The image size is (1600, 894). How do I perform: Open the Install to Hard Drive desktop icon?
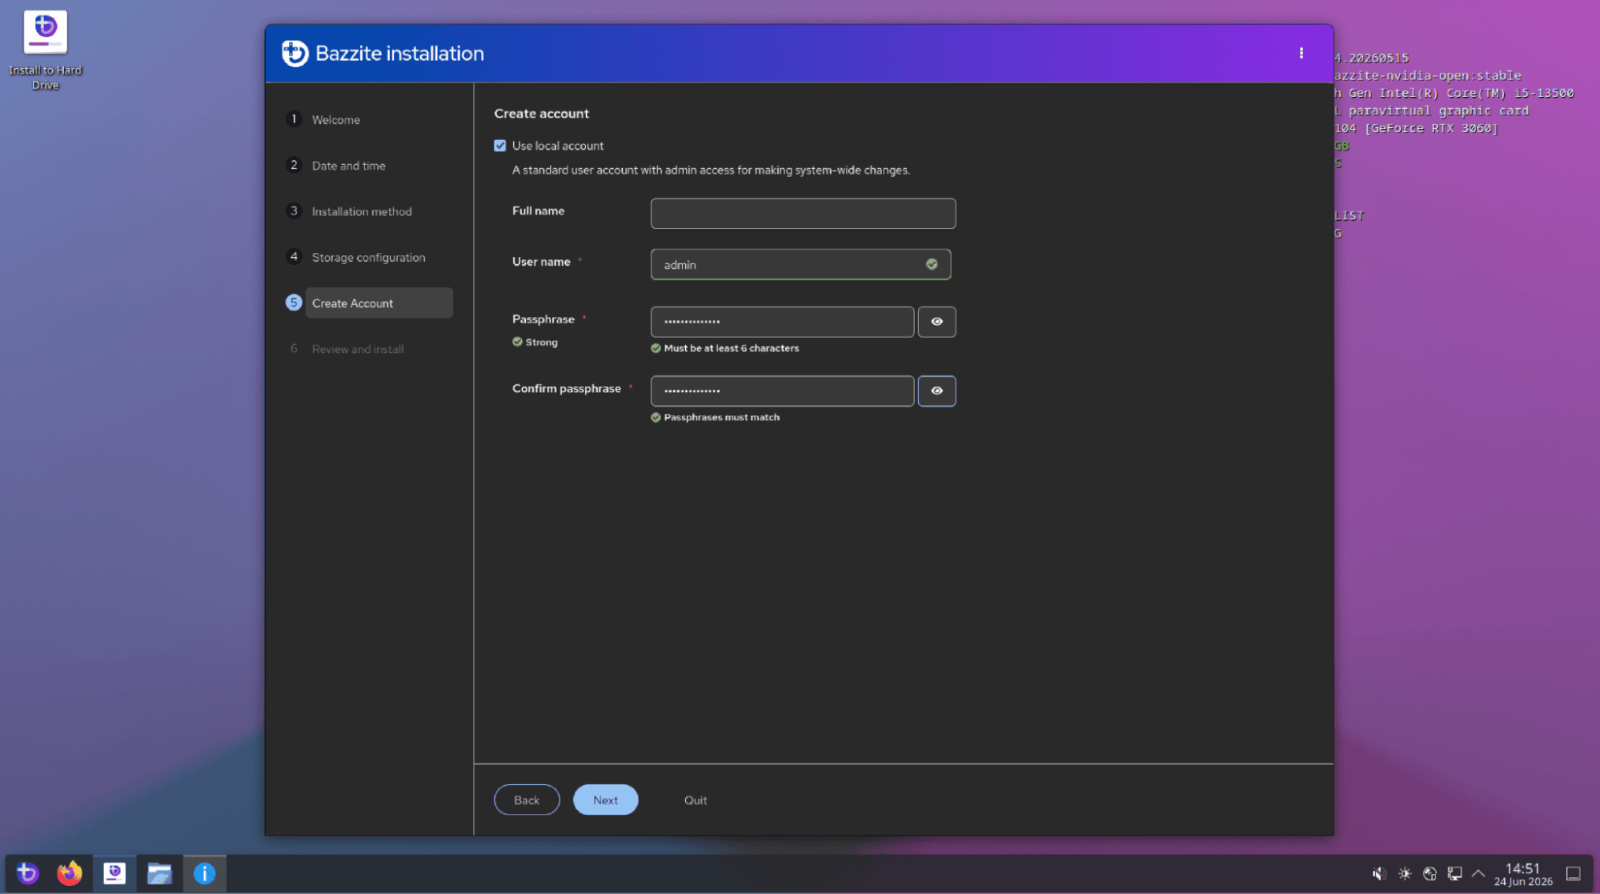(46, 50)
